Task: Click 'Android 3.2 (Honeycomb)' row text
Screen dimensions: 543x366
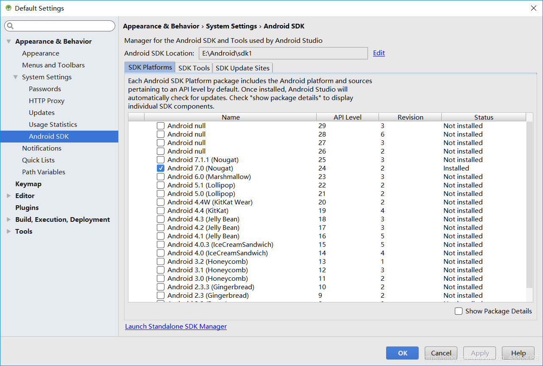Action: click(x=208, y=262)
